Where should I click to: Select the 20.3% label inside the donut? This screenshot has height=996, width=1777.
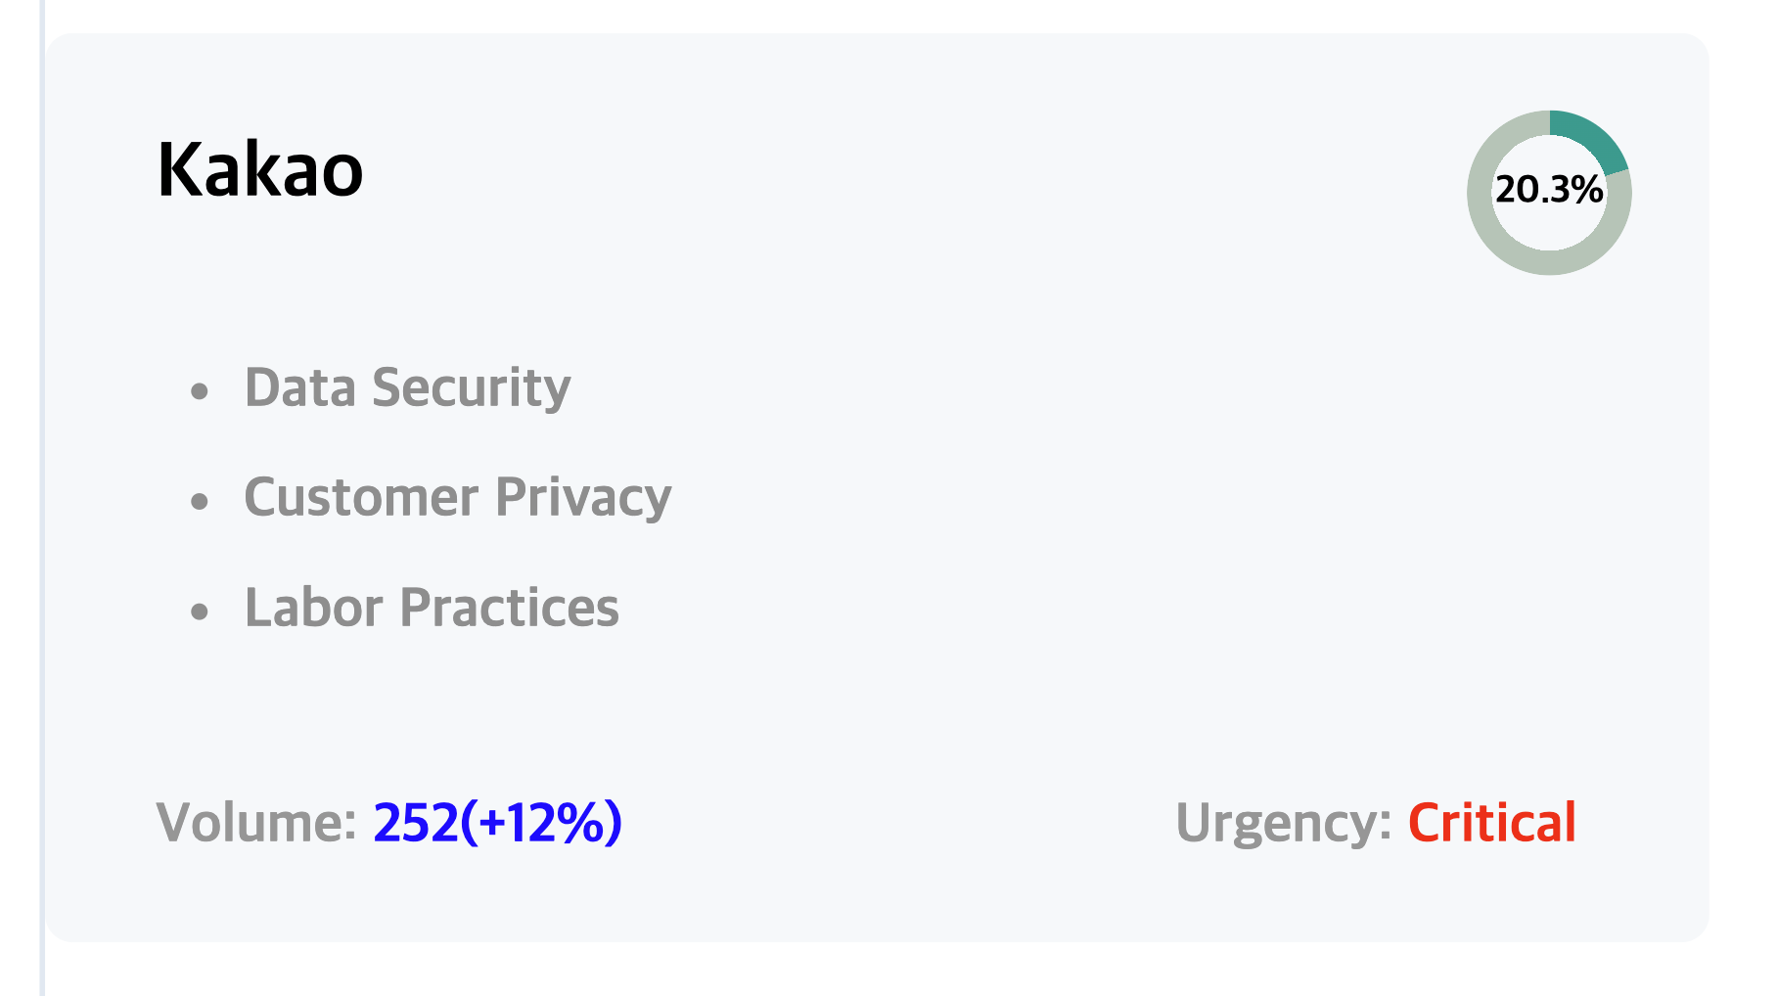[1549, 190]
